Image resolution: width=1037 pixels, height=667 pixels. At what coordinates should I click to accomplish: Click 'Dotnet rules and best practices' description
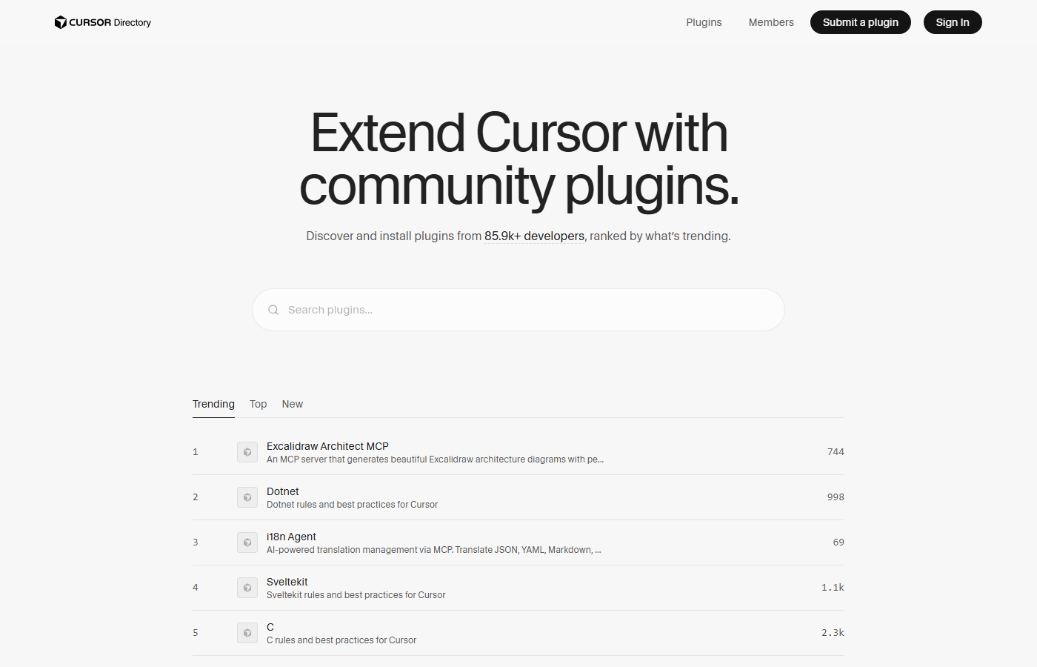click(352, 505)
